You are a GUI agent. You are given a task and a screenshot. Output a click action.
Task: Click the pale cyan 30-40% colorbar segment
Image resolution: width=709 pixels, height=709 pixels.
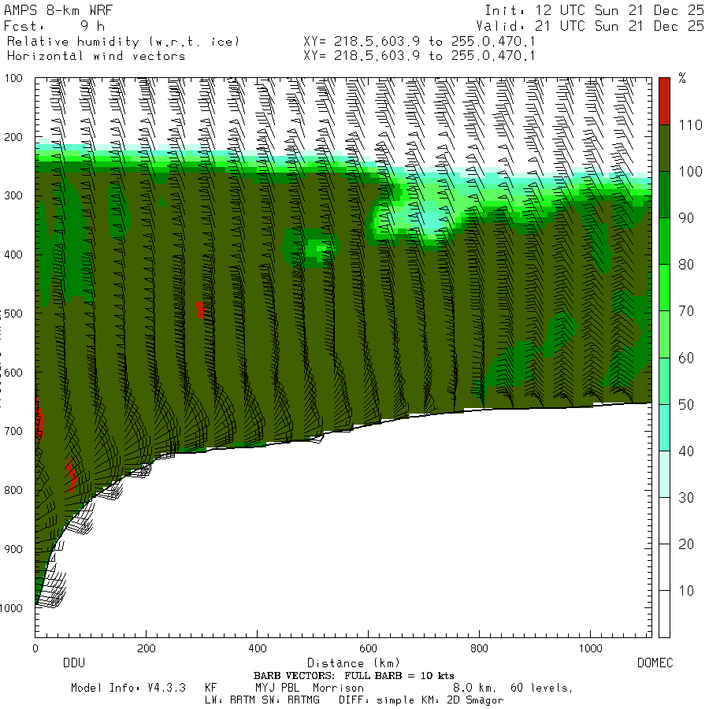[x=664, y=474]
